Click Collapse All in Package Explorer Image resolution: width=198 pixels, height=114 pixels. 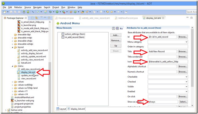[33, 18]
